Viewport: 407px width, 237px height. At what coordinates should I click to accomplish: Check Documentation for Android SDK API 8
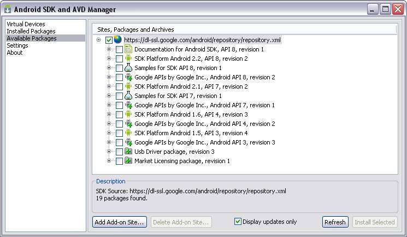click(x=119, y=49)
